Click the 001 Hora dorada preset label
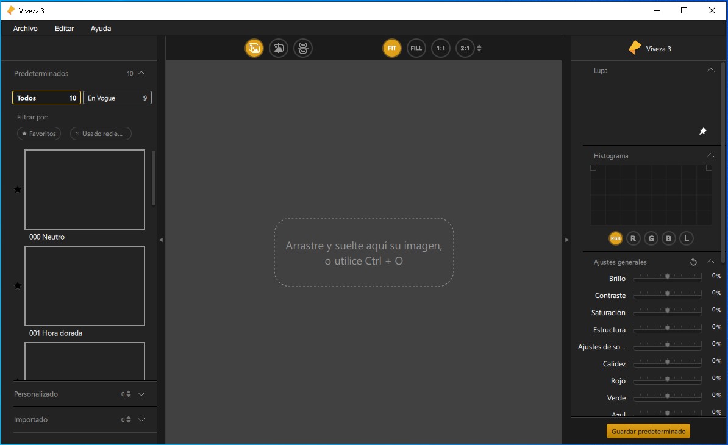This screenshot has height=445, width=728. [55, 333]
